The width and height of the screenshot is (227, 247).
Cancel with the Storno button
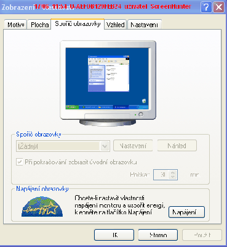click(158, 235)
